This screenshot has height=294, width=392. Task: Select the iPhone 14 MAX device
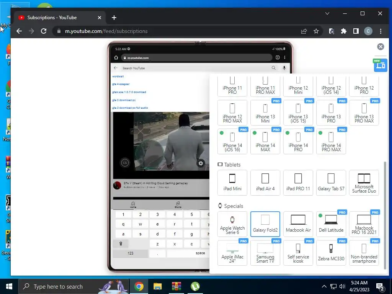pos(265,142)
